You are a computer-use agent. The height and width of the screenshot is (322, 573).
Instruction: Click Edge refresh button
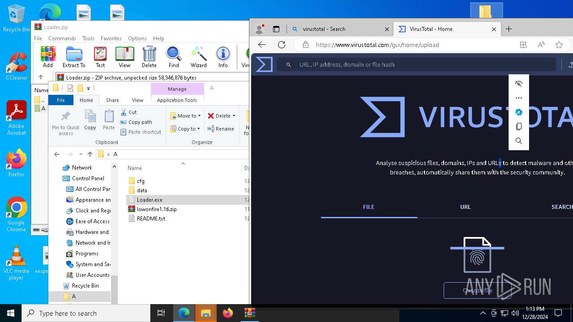click(x=282, y=45)
